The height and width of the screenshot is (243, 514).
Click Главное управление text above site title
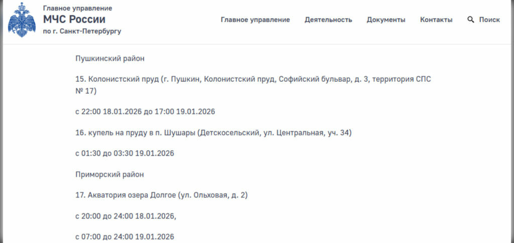(77, 9)
